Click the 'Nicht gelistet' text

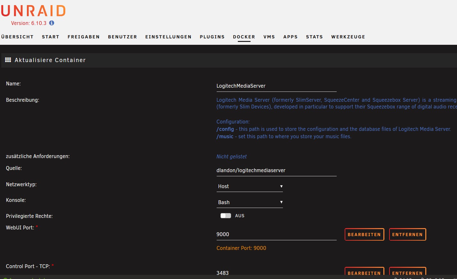(231, 156)
